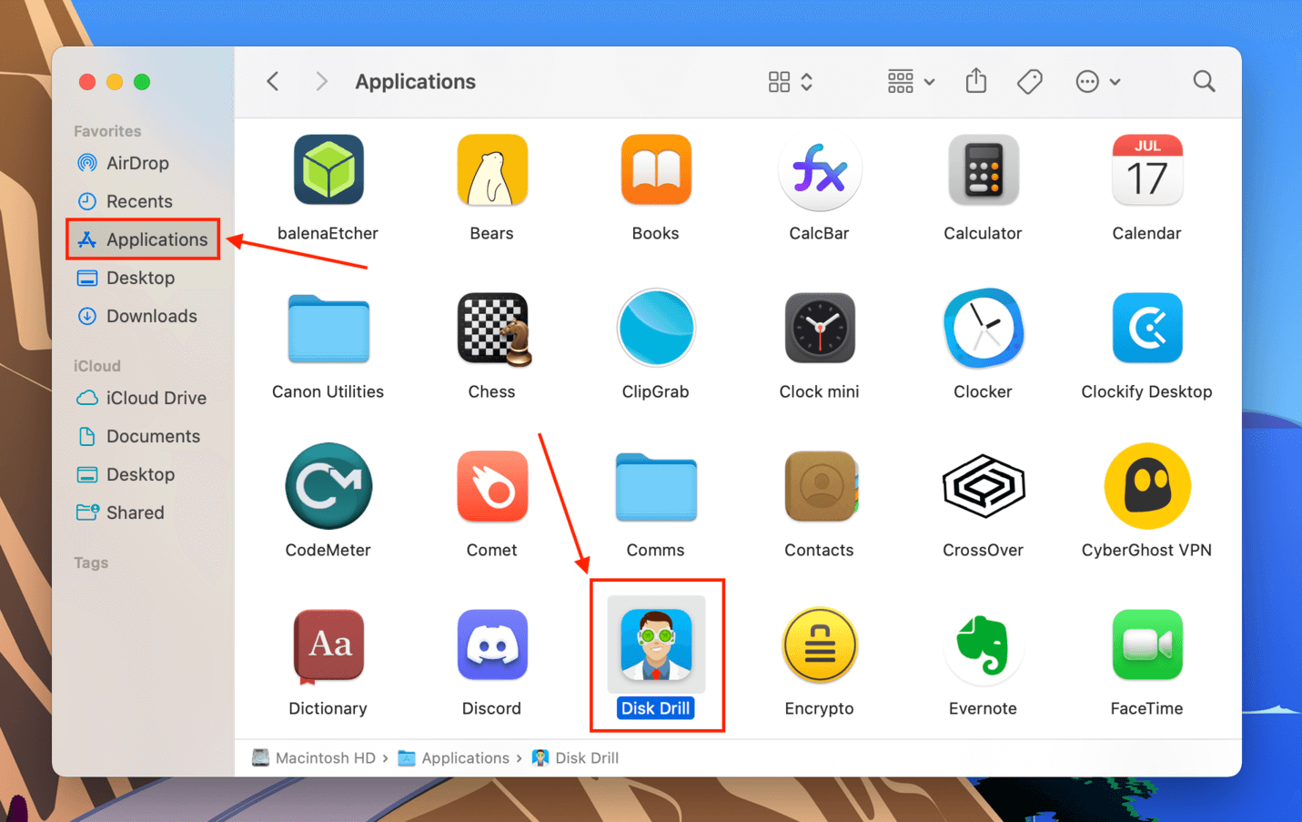Click Macintosh HD in the path bar
The image size is (1302, 822).
click(314, 757)
